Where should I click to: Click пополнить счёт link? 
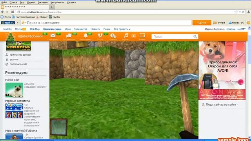pyautogui.click(x=18, y=64)
